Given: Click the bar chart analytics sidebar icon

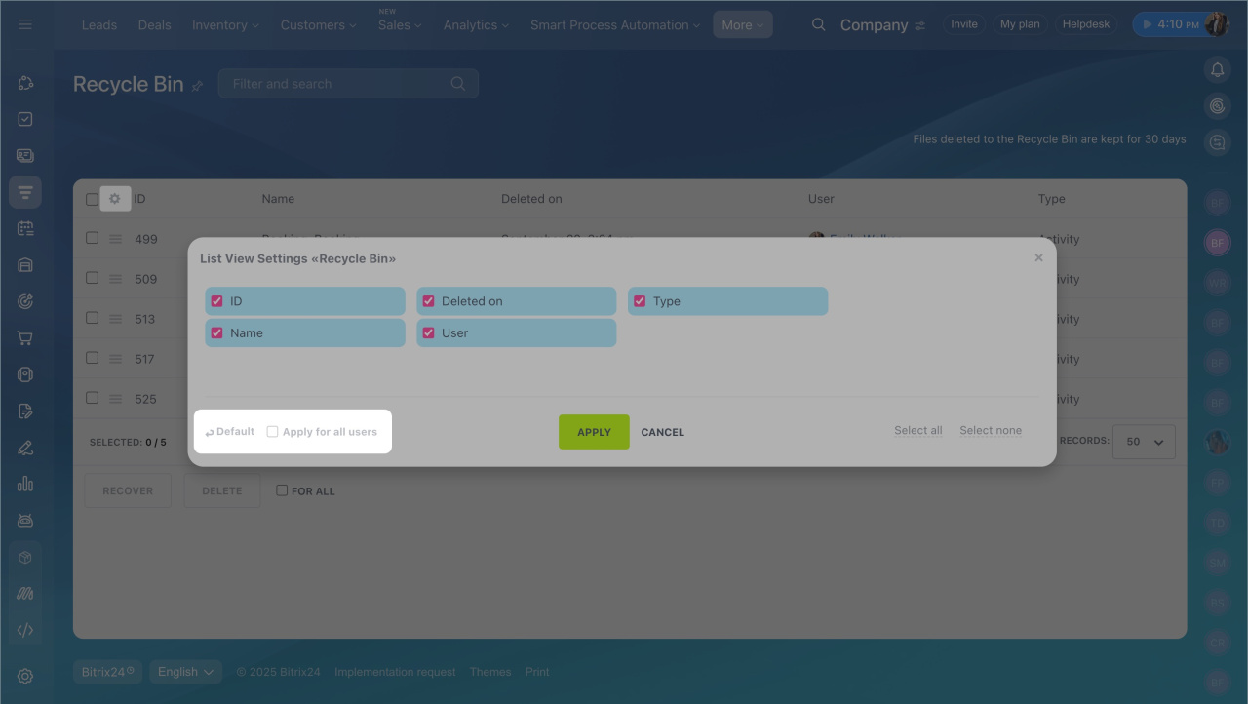Looking at the screenshot, I should 25,484.
